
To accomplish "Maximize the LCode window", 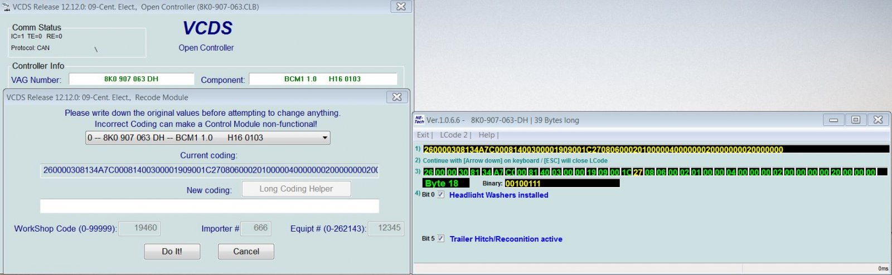I will [856, 120].
